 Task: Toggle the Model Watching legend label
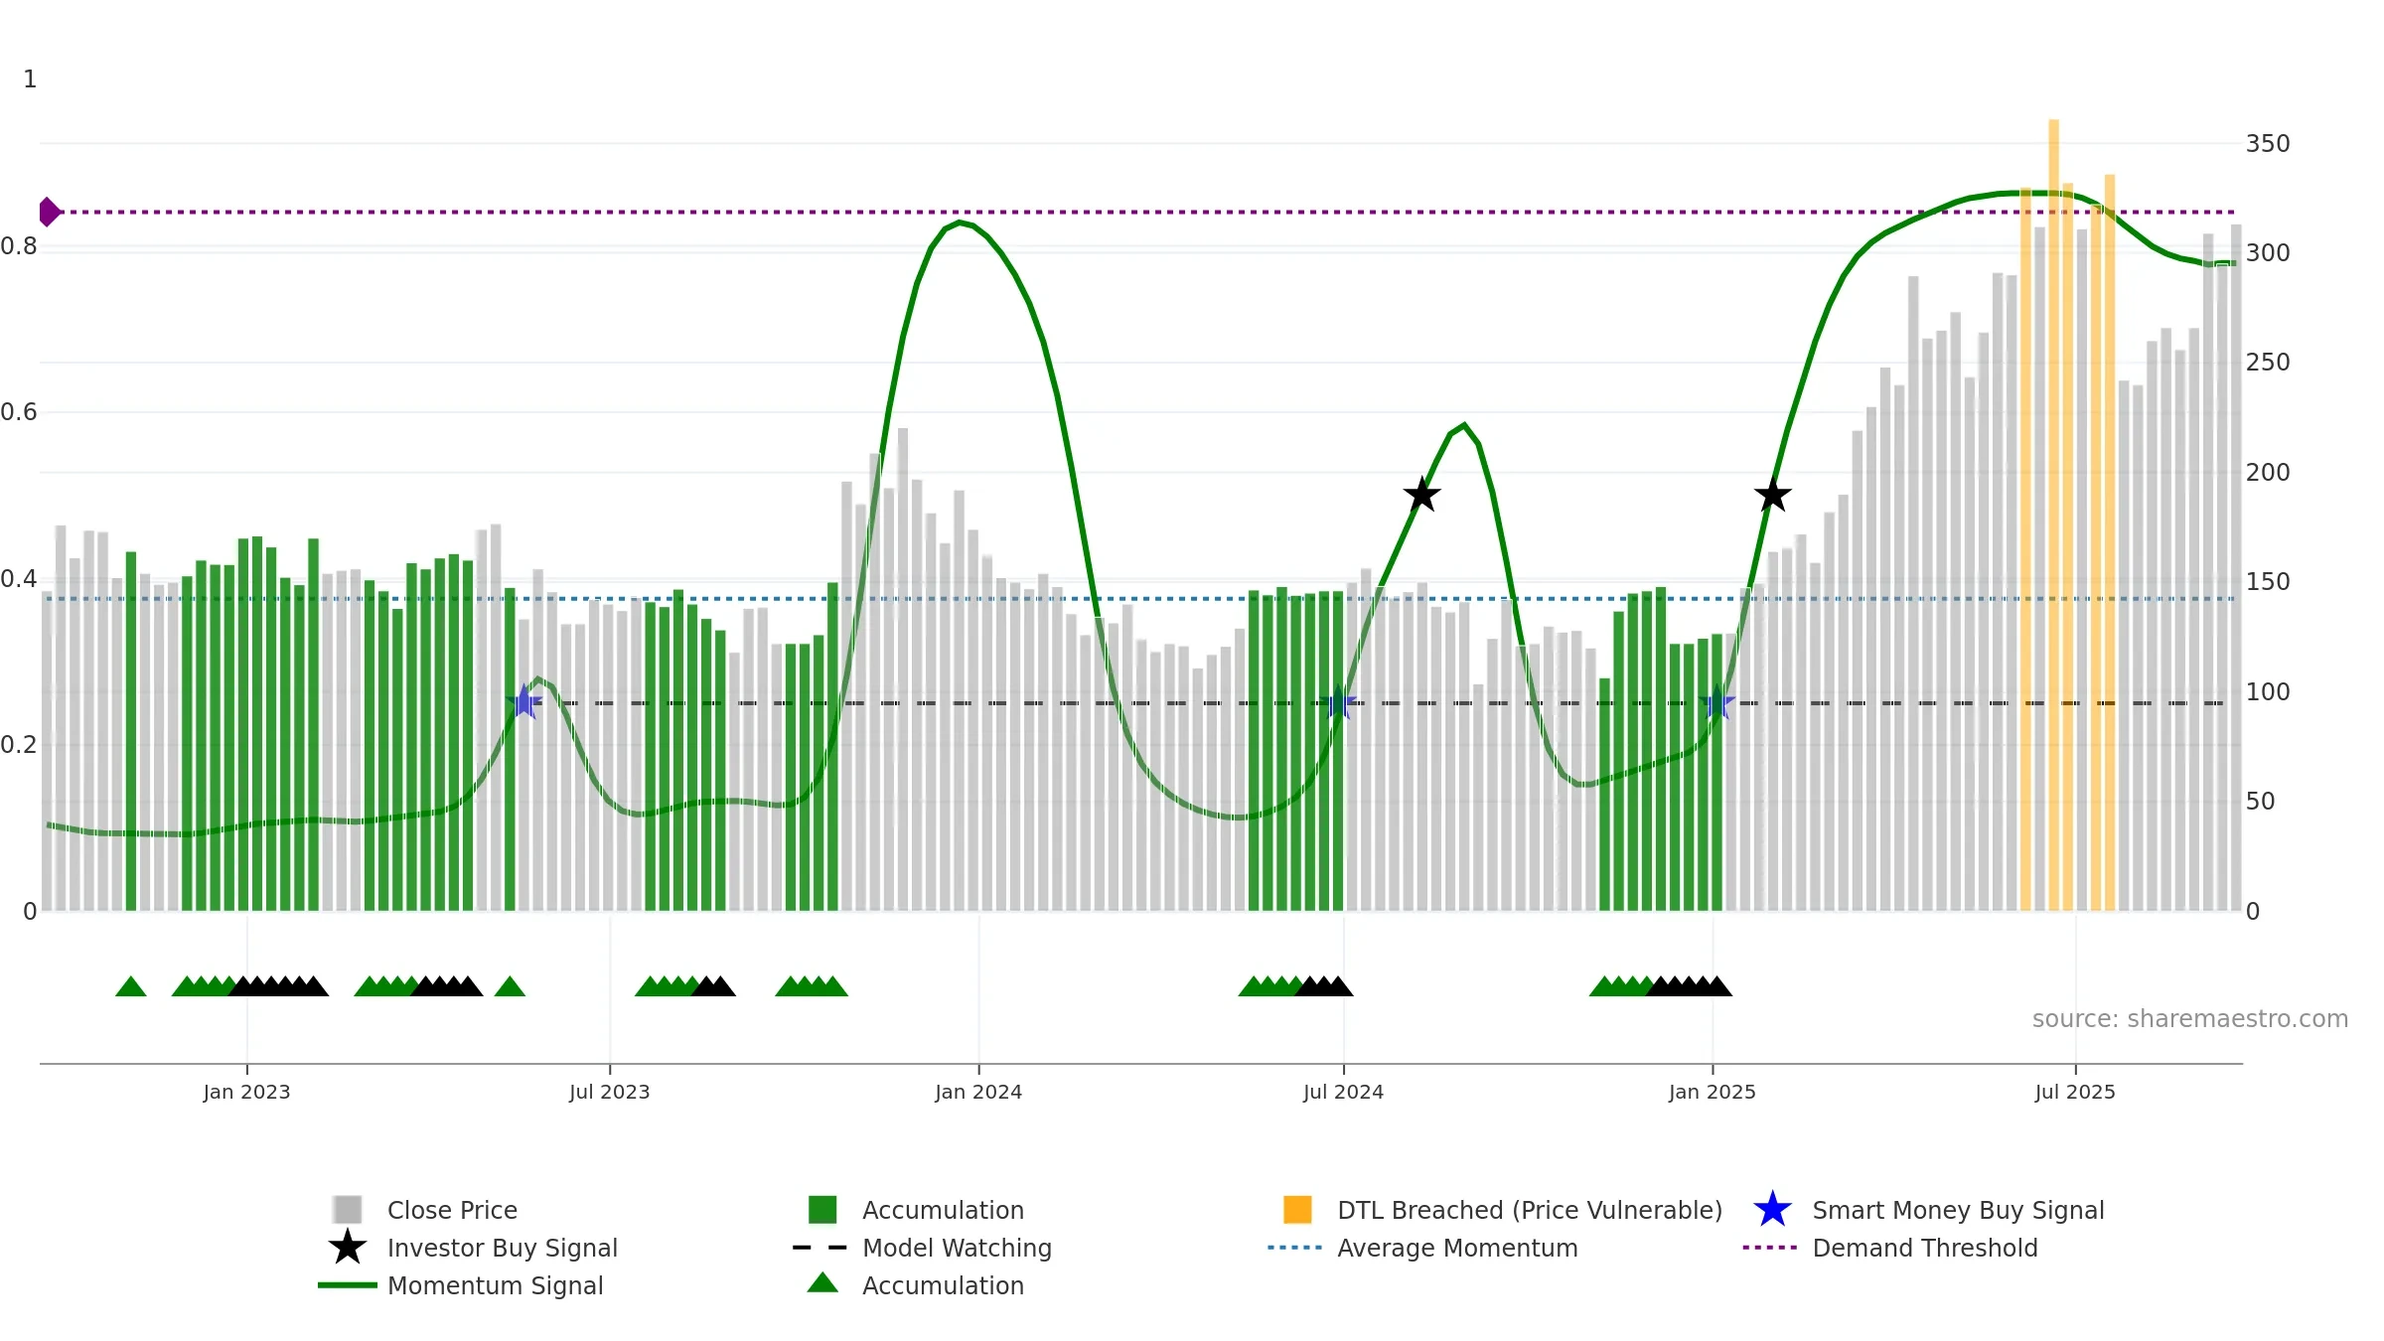click(x=957, y=1248)
